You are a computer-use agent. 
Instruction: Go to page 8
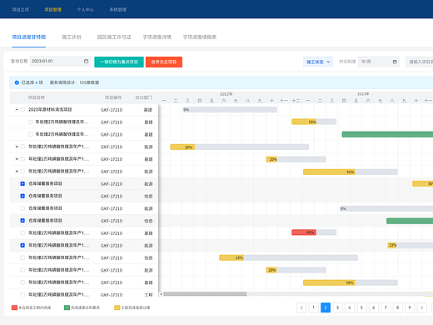(x=398, y=307)
